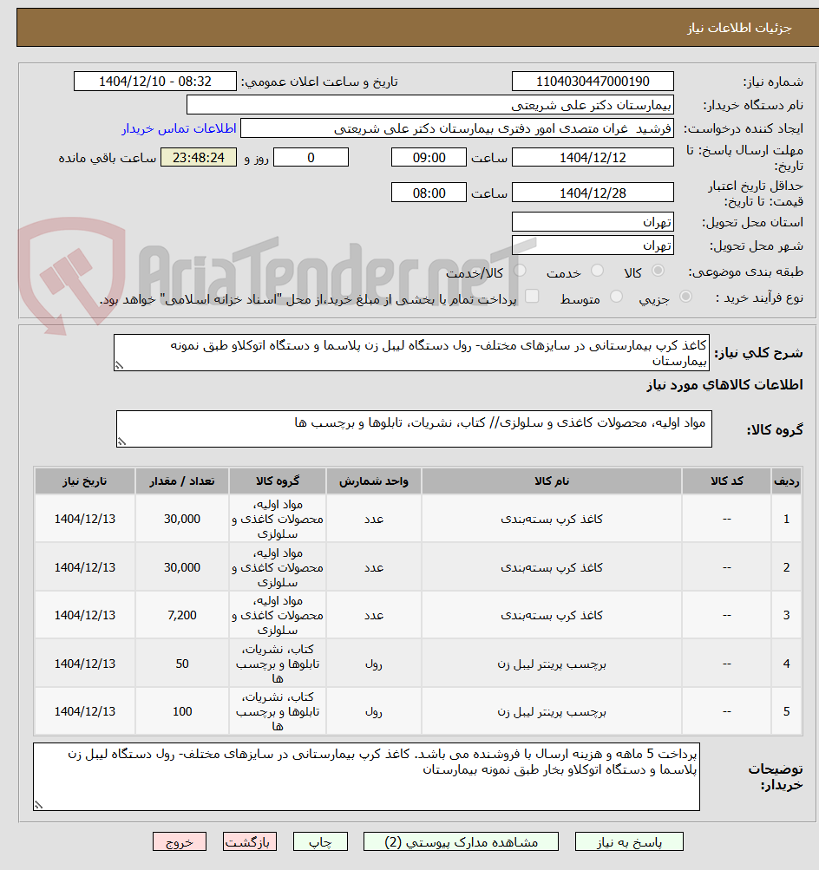Click the need date 1404/12/13 in row 5
Image resolution: width=819 pixels, height=870 pixels.
point(85,711)
